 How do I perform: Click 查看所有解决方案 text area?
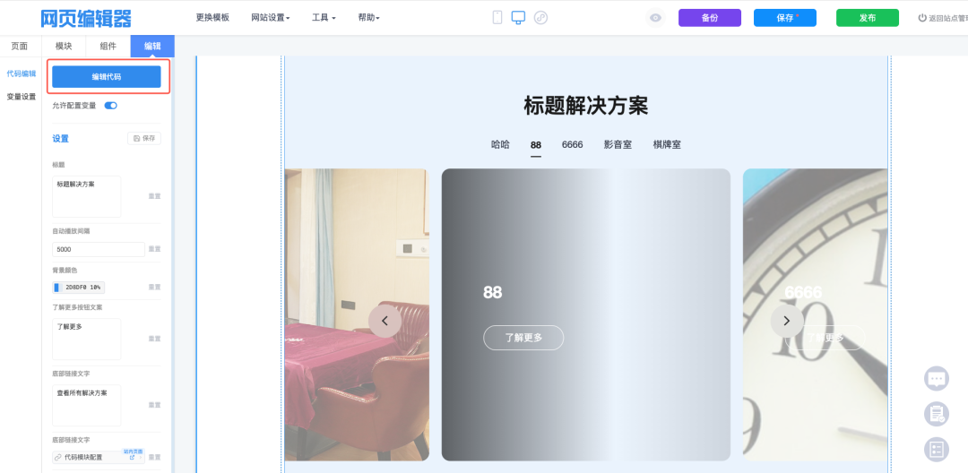[86, 406]
